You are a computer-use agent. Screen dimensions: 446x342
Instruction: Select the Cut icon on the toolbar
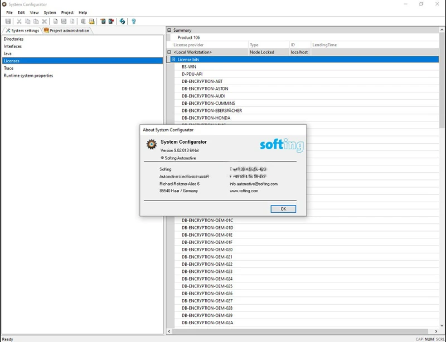pos(19,21)
